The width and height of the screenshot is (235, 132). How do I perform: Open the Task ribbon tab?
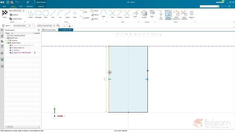coord(4,7)
